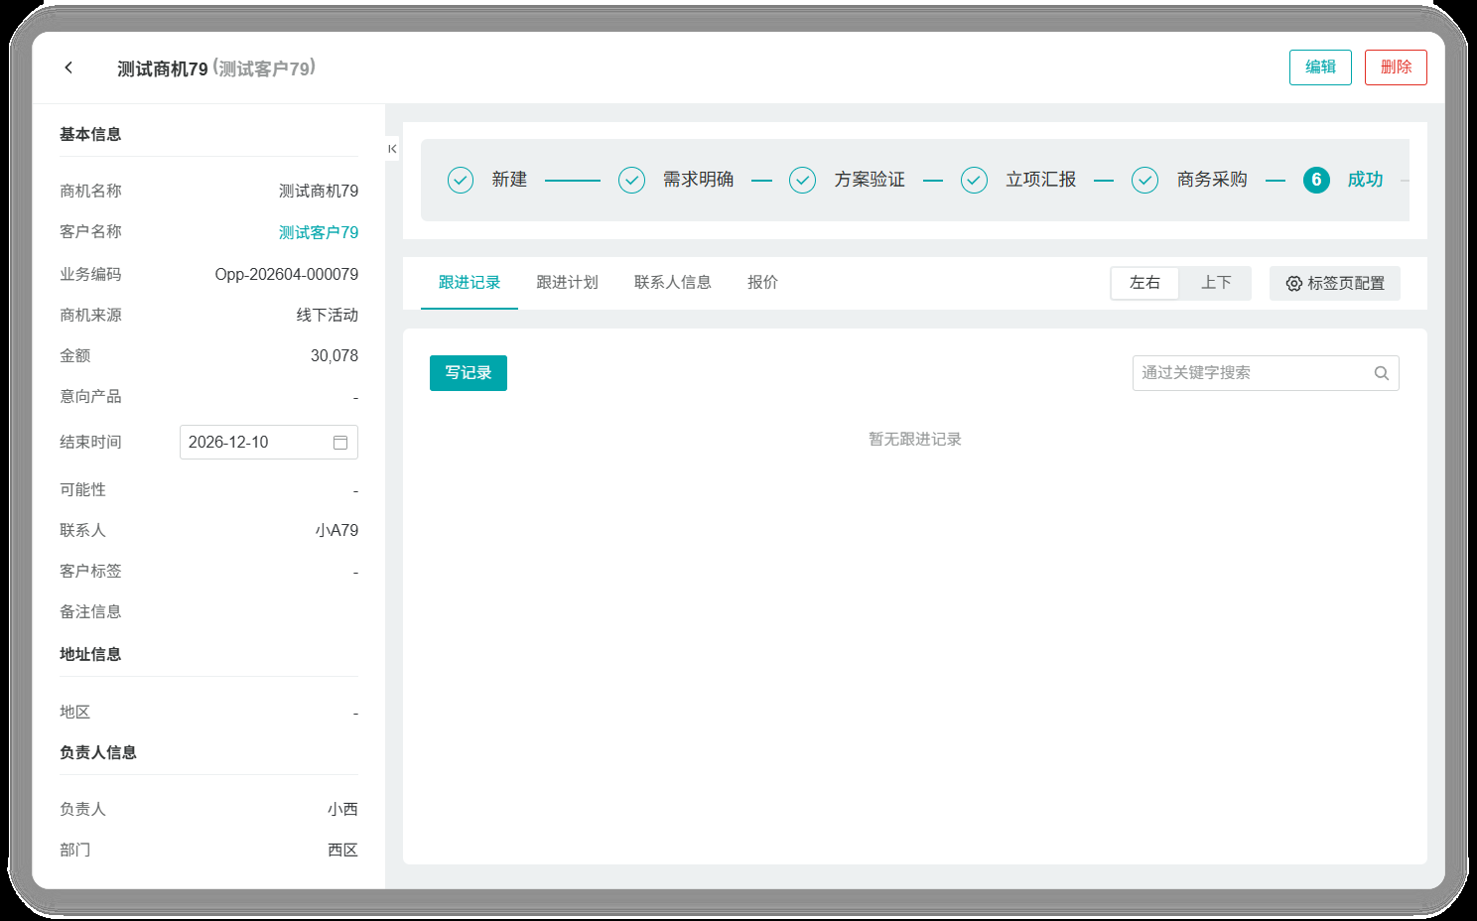
Task: Click the 方案验证 stage checkmark icon
Action: tap(803, 180)
